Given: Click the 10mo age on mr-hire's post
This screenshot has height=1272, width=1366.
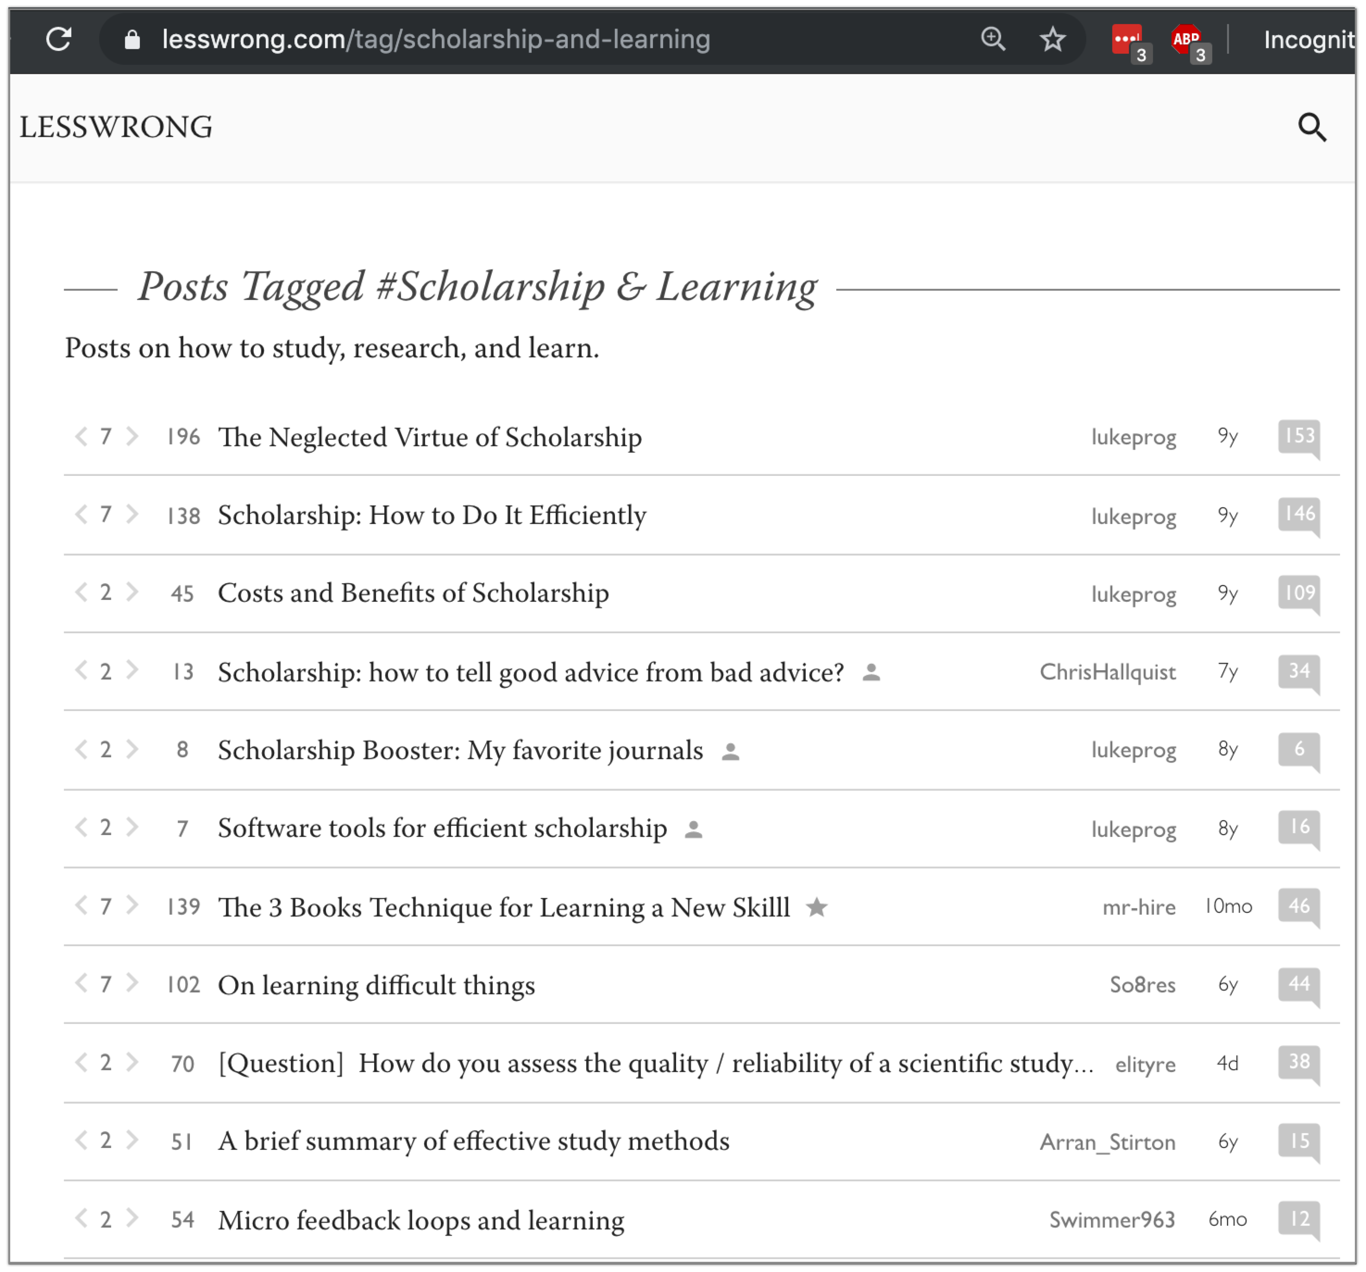Looking at the screenshot, I should click(x=1228, y=907).
